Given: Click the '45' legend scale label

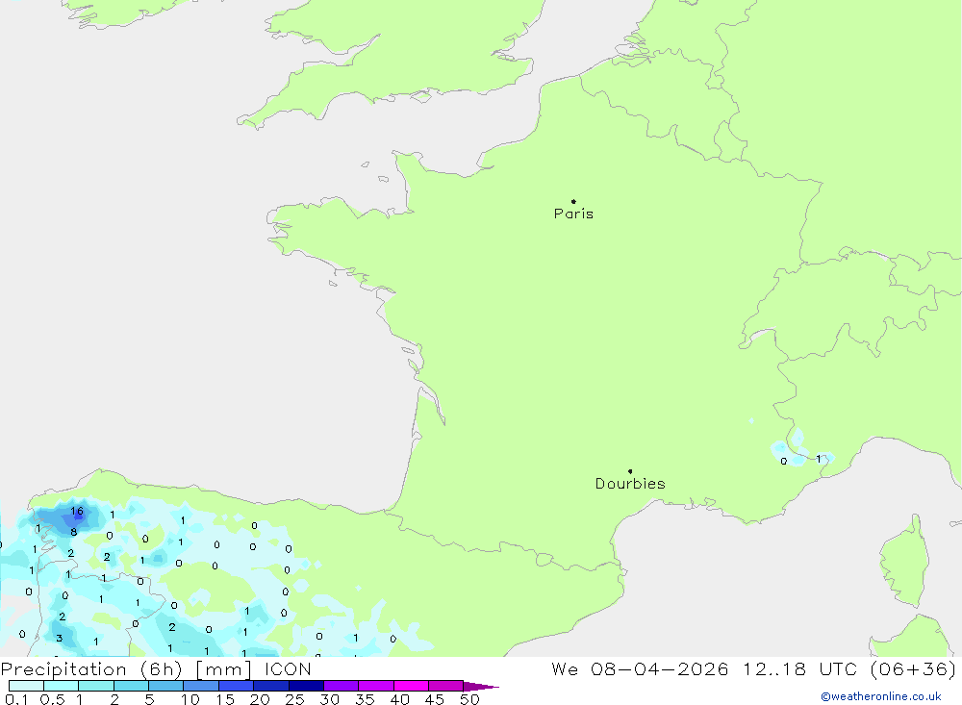Looking at the screenshot, I should pos(435,699).
